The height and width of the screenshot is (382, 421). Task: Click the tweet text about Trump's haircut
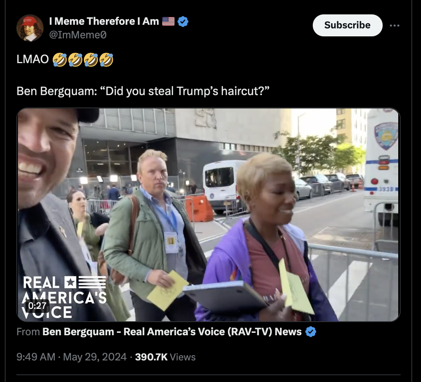coord(143,91)
